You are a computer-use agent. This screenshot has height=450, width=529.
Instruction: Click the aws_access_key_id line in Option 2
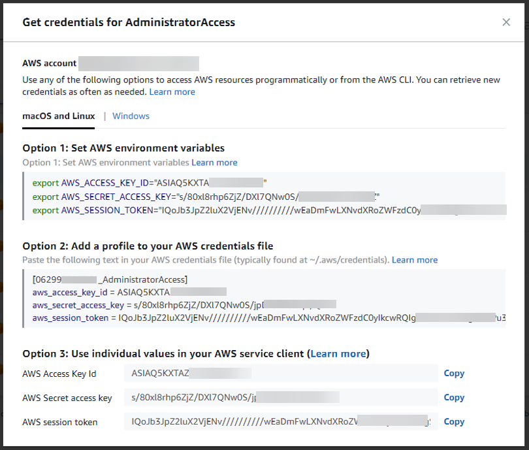pos(129,292)
